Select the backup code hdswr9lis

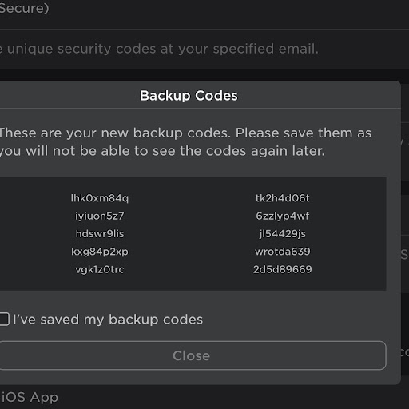pos(100,234)
